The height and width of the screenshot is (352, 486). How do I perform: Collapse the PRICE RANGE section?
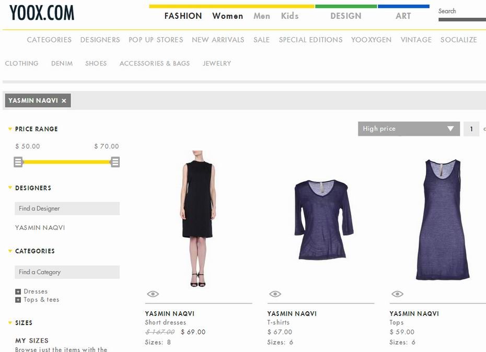(x=10, y=129)
